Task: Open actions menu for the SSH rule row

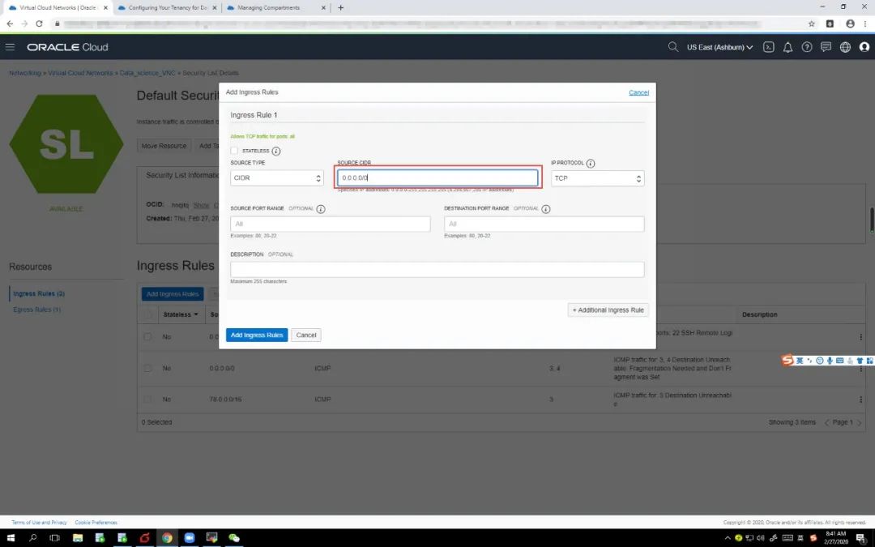Action: [x=860, y=336]
